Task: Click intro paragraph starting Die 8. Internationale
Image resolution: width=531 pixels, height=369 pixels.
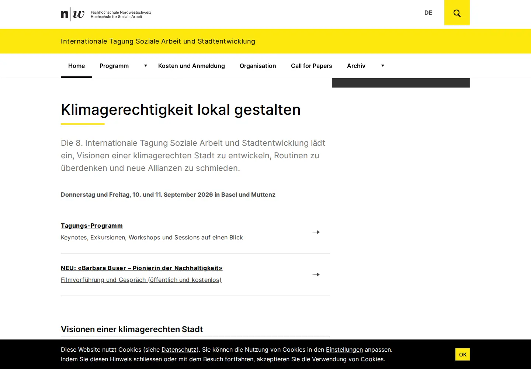Action: (193, 155)
